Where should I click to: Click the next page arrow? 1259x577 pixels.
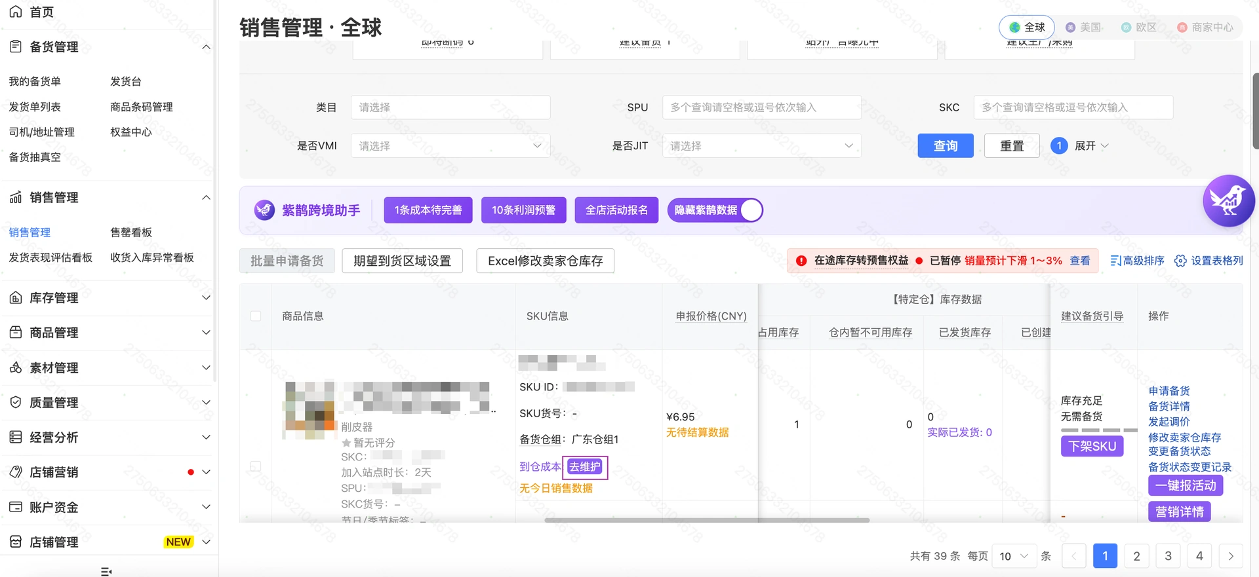click(1231, 556)
